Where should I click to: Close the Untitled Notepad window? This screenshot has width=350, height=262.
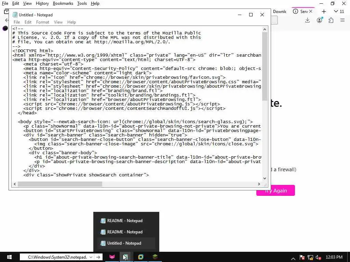tap(262, 15)
